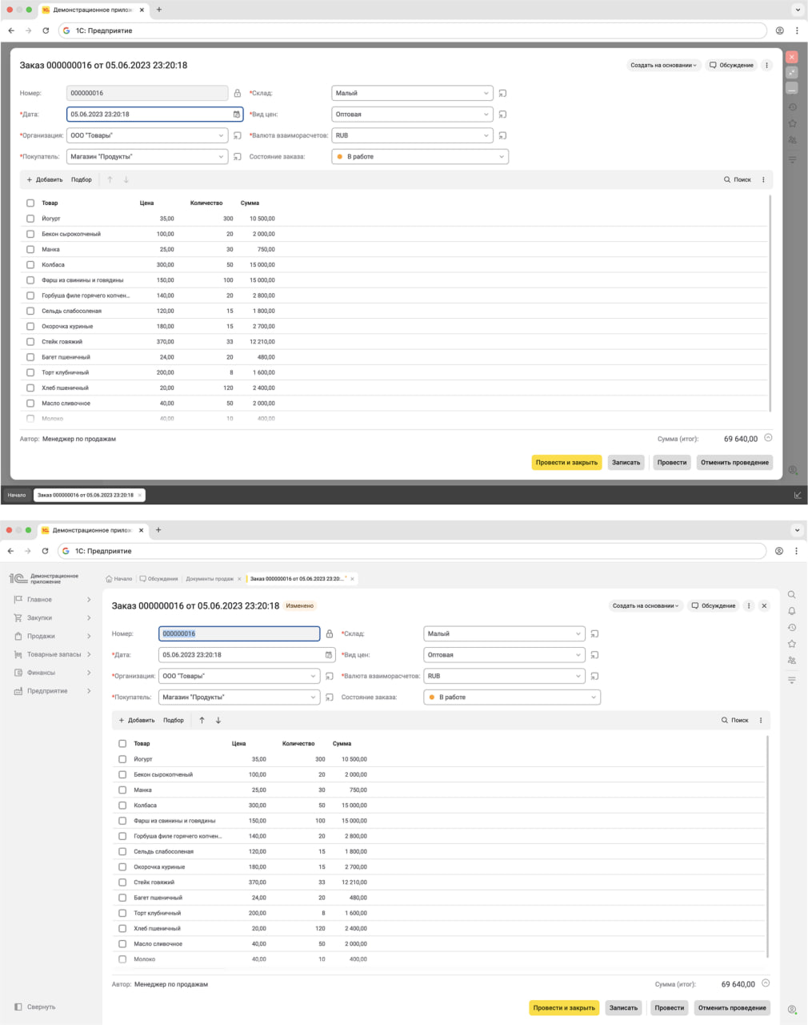
Task: Open favorites star in top window's side strip
Action: coord(792,123)
